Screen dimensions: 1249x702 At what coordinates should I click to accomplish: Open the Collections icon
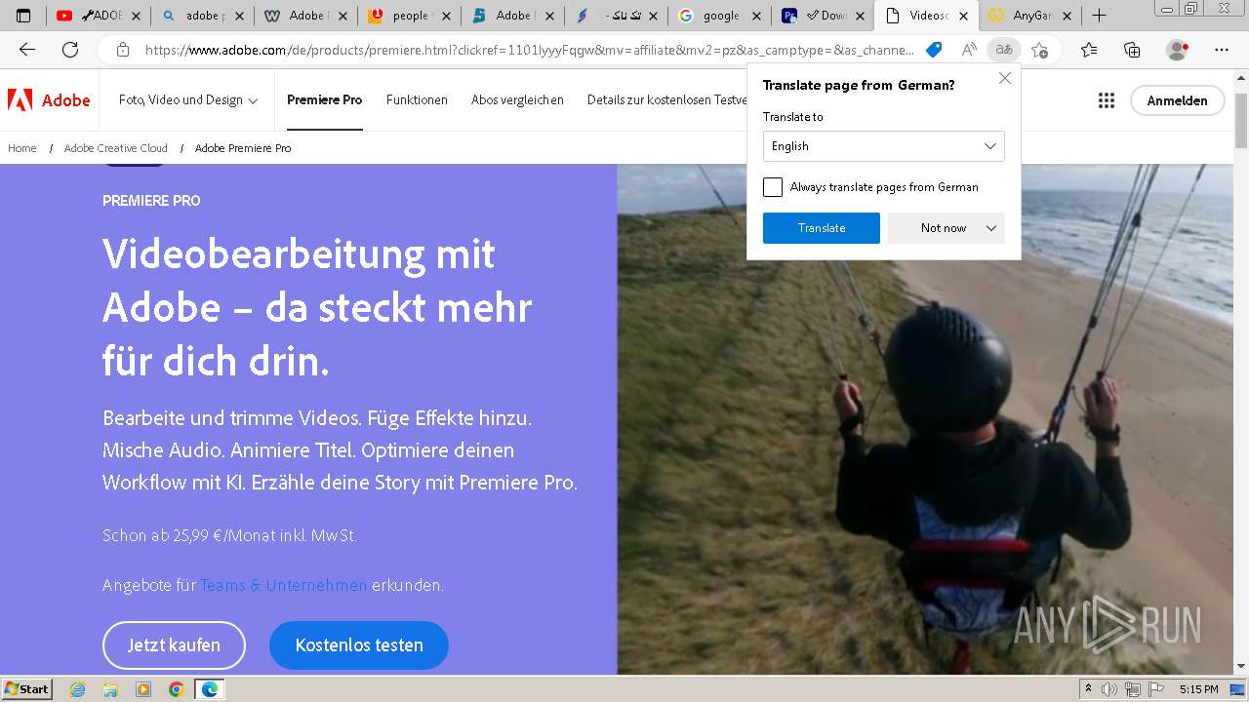(x=1132, y=50)
